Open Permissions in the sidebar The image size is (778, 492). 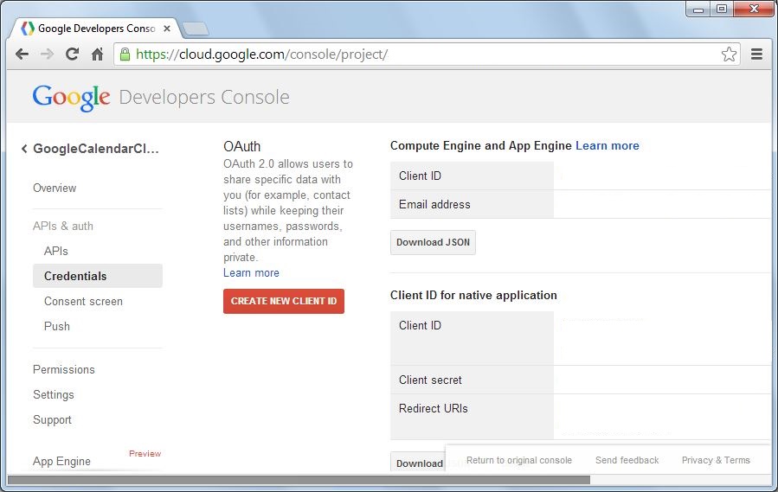point(64,369)
